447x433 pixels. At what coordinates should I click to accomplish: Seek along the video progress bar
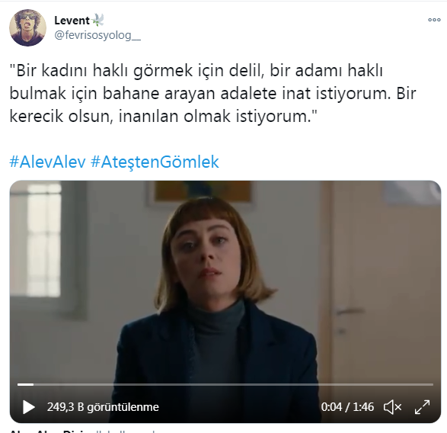point(225,384)
